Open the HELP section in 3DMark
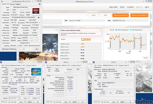The image size is (153, 104). (147, 7)
